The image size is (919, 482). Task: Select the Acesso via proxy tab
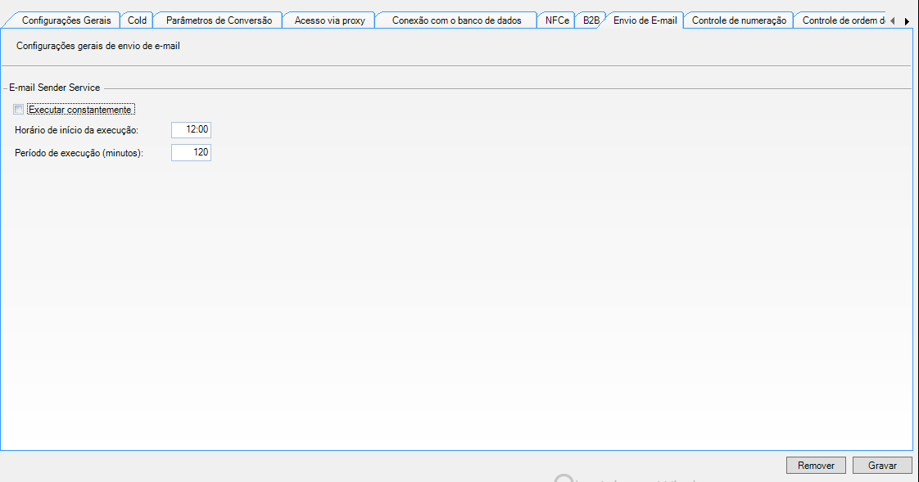[329, 20]
